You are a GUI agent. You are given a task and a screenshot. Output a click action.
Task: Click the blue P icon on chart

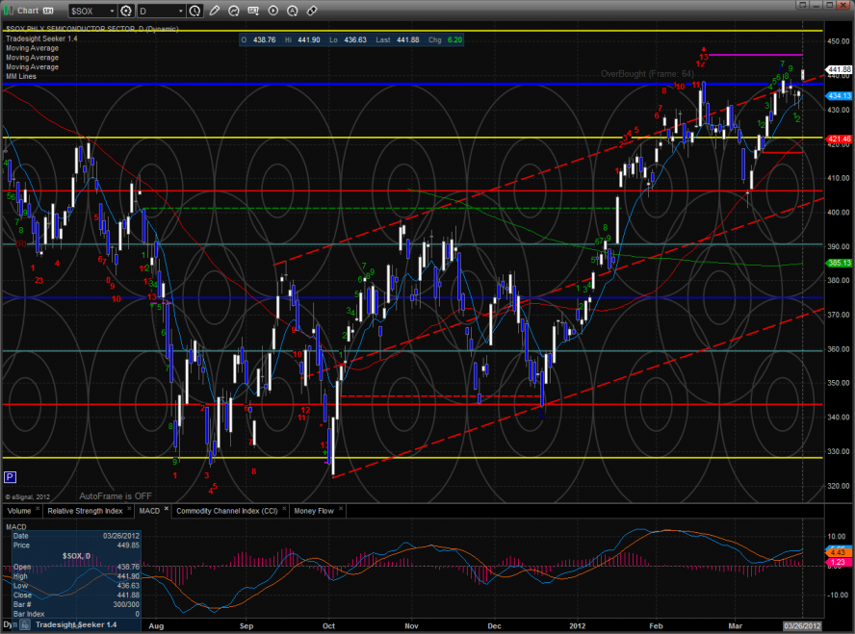click(x=10, y=476)
